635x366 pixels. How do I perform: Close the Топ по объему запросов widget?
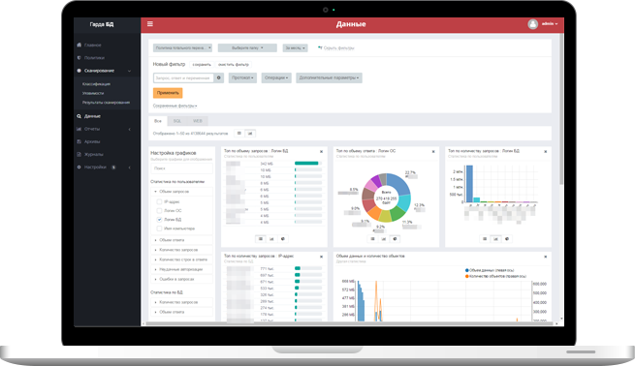[x=322, y=152]
